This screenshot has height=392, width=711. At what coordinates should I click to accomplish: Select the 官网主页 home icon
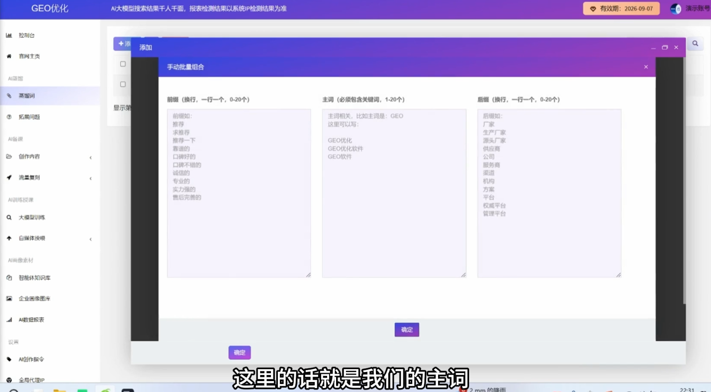tap(27, 56)
